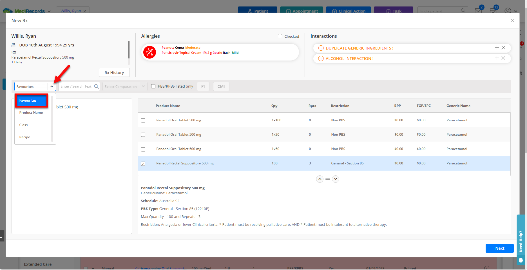Choose Product Name from dropdown list

[31, 113]
